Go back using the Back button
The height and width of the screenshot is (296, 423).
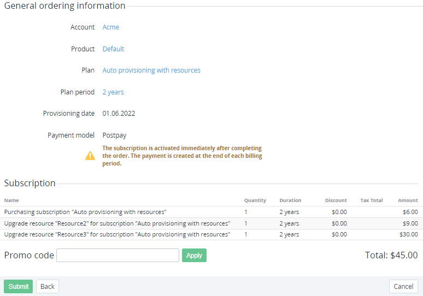(48, 287)
